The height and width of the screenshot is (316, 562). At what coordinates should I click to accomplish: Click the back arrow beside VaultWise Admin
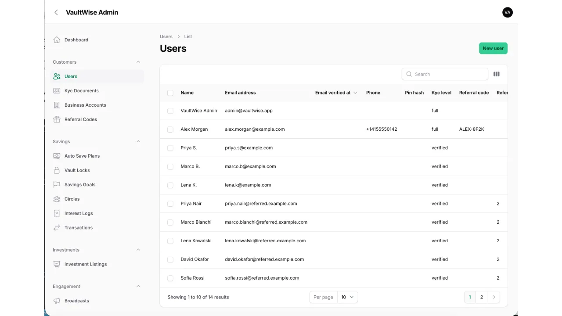[56, 12]
